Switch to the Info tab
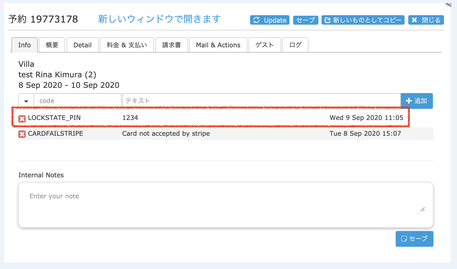Image resolution: width=457 pixels, height=269 pixels. point(24,45)
